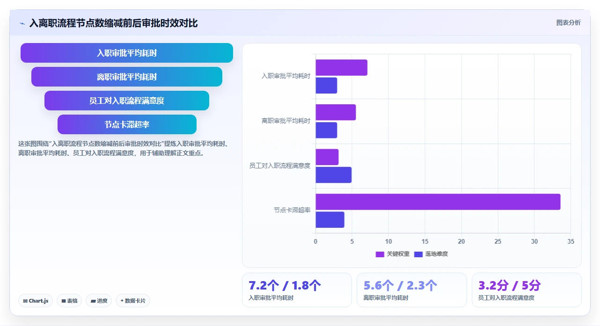This screenshot has height=326, width=600.
Task: Click the blue 入职审批平均耗时 chart bar
Action: coord(326,86)
